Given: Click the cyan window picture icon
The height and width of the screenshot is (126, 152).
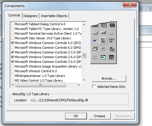Looking at the screenshot, I should (103, 57).
